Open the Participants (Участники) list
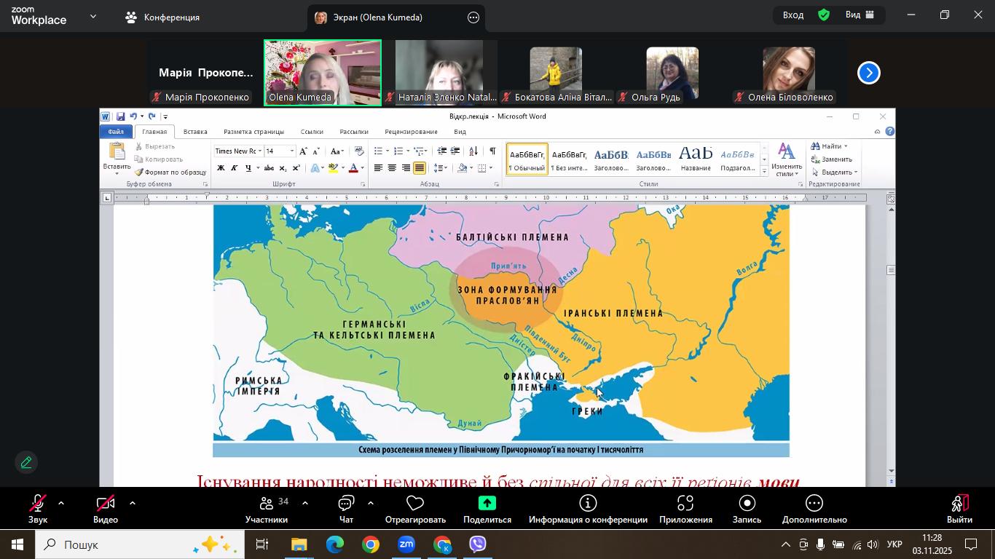This screenshot has width=995, height=559. pyautogui.click(x=267, y=509)
